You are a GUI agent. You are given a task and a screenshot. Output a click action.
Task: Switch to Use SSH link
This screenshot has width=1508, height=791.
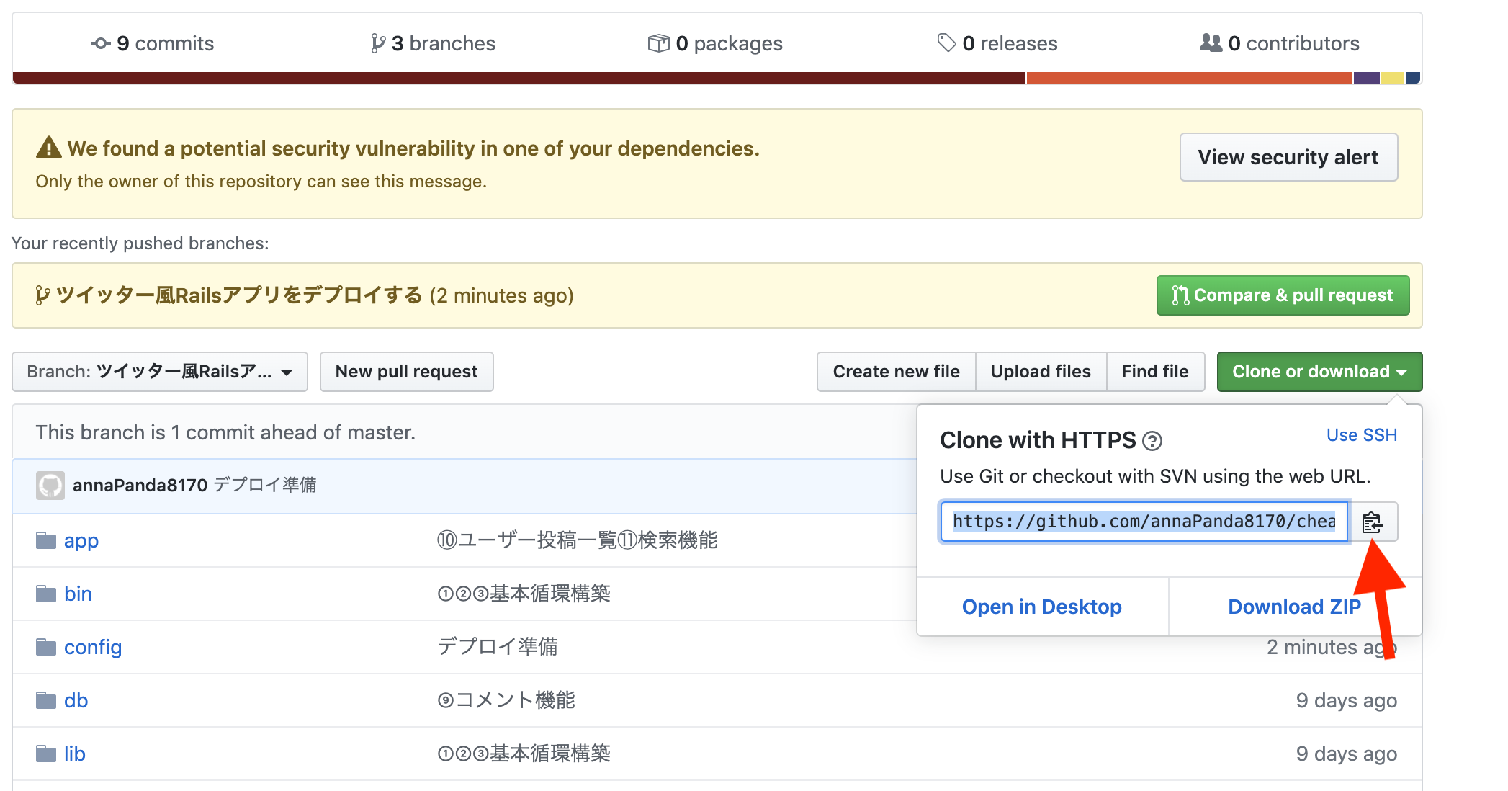(x=1362, y=435)
